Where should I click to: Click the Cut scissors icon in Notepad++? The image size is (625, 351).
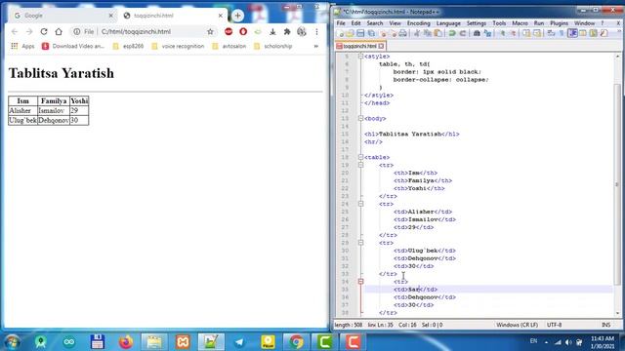417,33
